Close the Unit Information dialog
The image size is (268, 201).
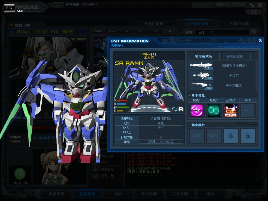(x=260, y=40)
